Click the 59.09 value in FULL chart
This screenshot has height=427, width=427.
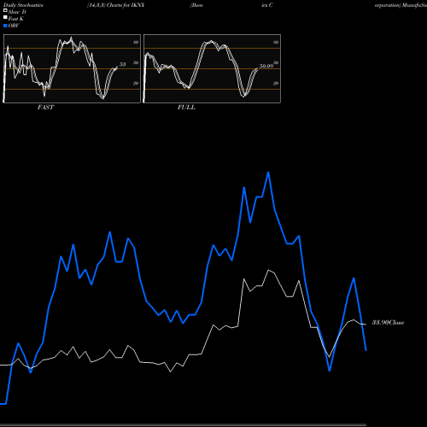pos(266,66)
